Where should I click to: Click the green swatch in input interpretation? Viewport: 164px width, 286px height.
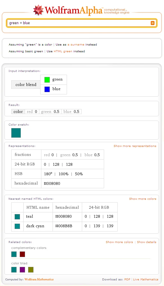(47, 80)
